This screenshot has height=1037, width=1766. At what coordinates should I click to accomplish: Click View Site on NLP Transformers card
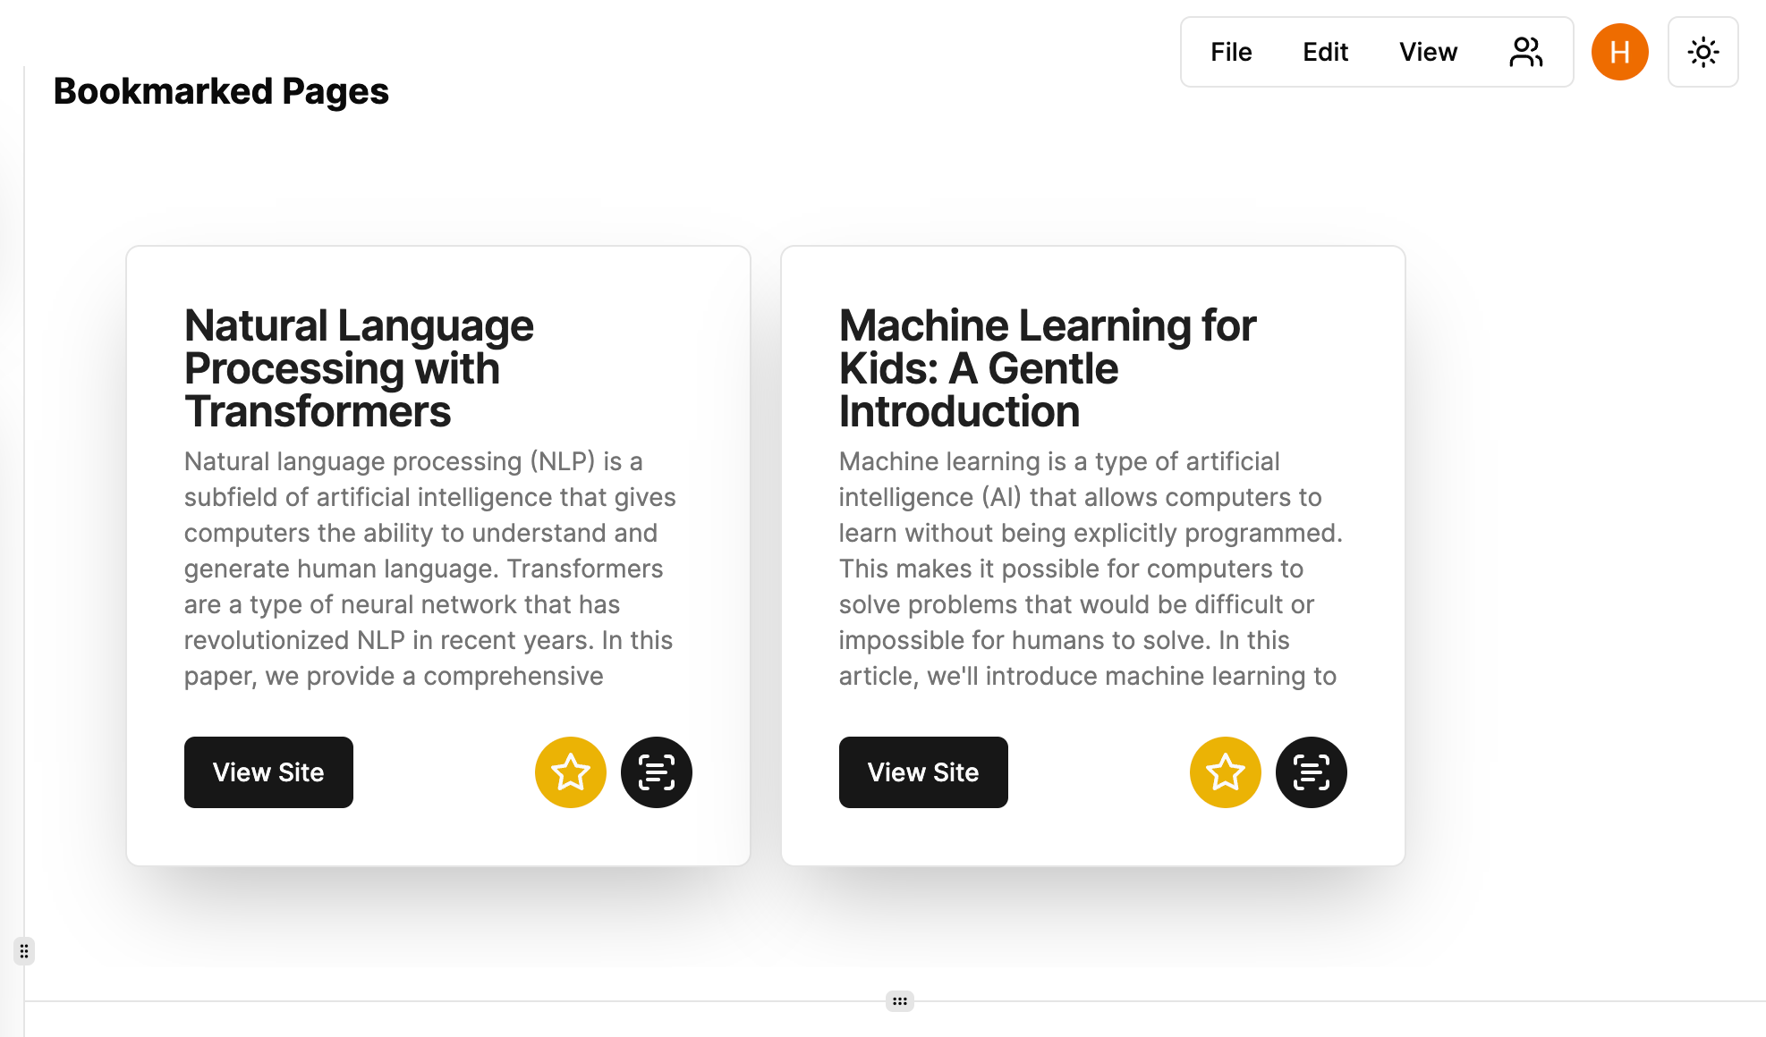pyautogui.click(x=268, y=772)
